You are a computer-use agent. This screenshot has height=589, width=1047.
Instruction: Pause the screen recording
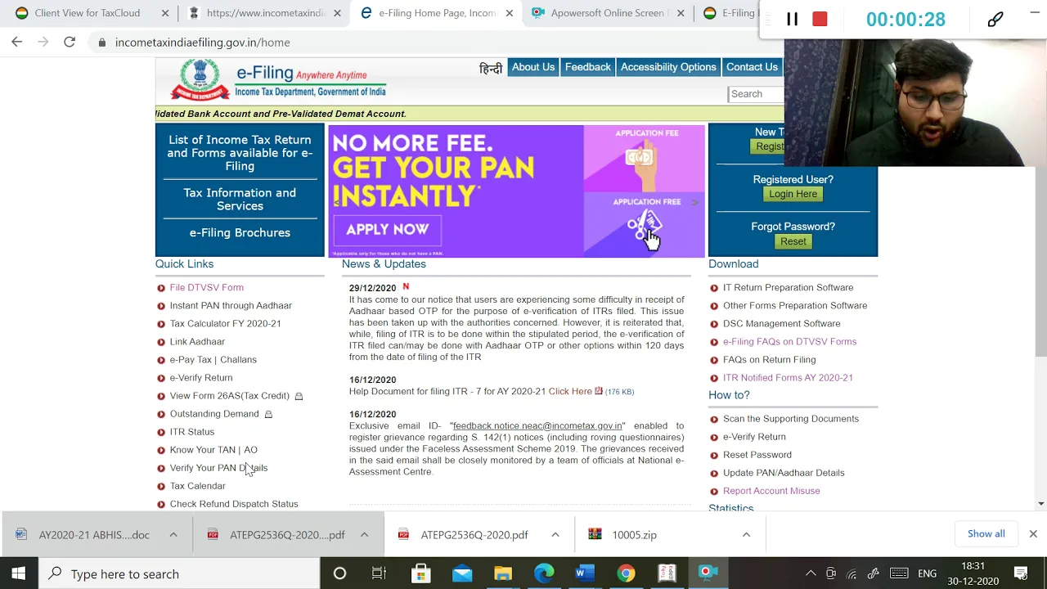click(792, 20)
